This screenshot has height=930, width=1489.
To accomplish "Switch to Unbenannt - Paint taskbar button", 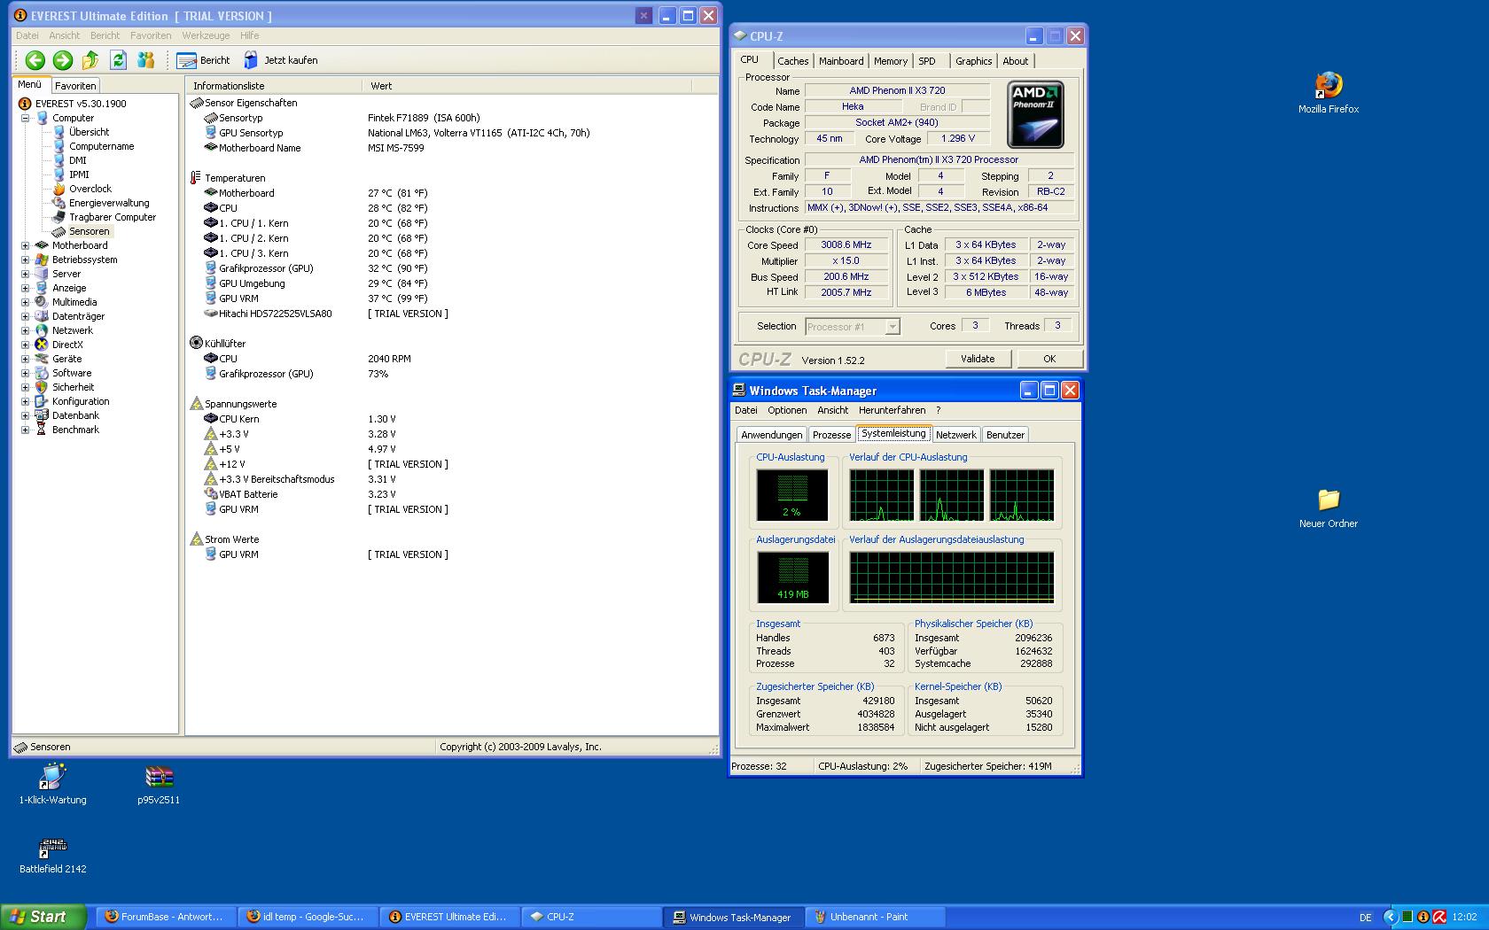I will click(x=875, y=917).
